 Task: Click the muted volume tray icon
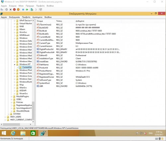pos(145,133)
